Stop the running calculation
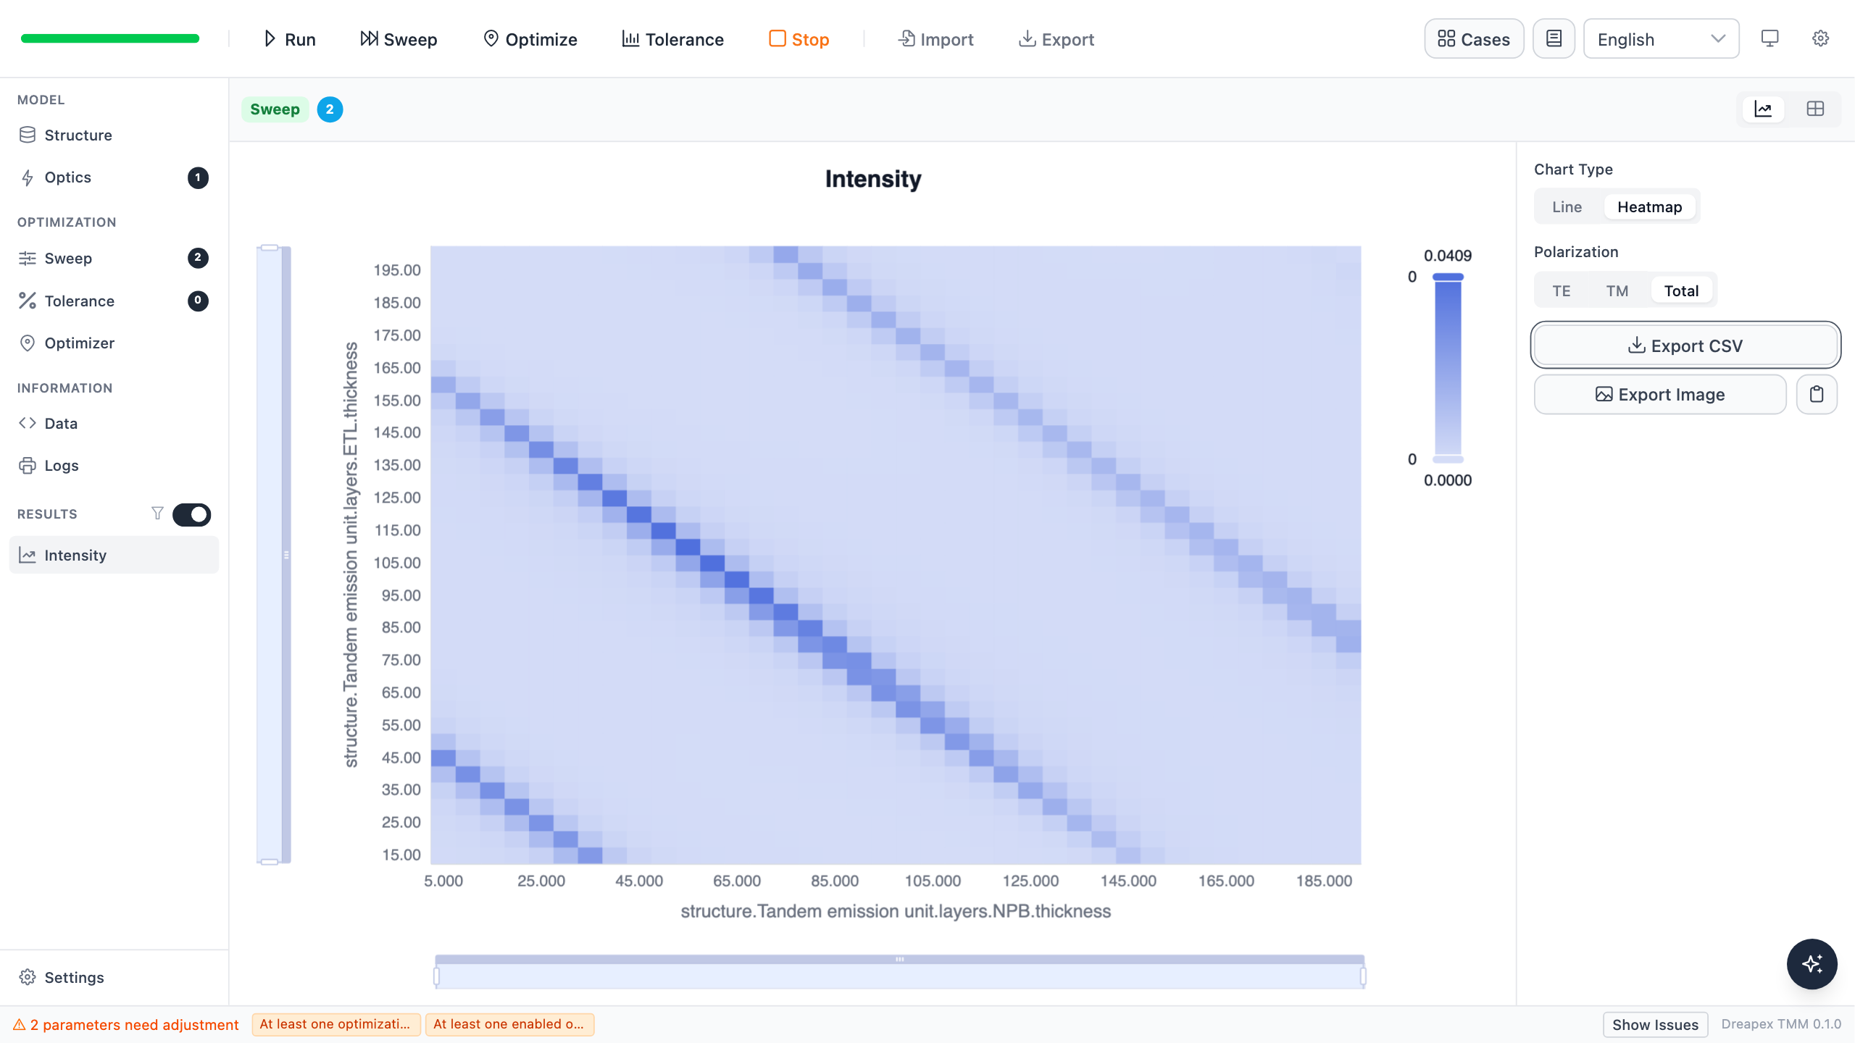The width and height of the screenshot is (1855, 1043). 799,39
